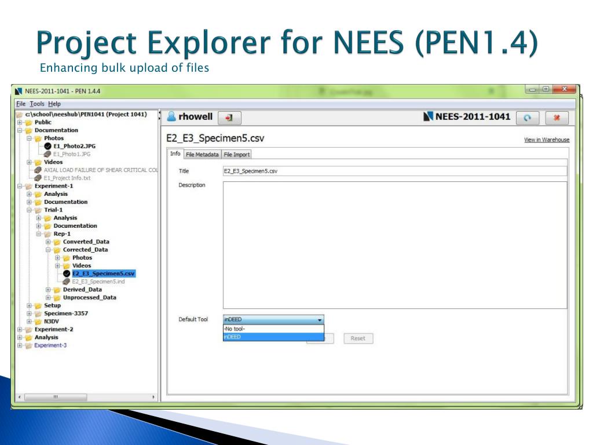
Task: Expand the Converted_Data folder
Action: [x=48, y=242]
